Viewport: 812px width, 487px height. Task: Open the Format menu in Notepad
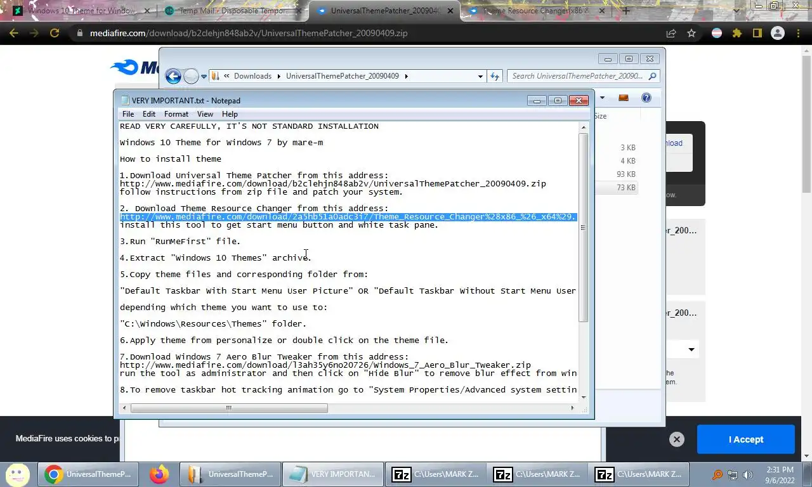pos(176,114)
